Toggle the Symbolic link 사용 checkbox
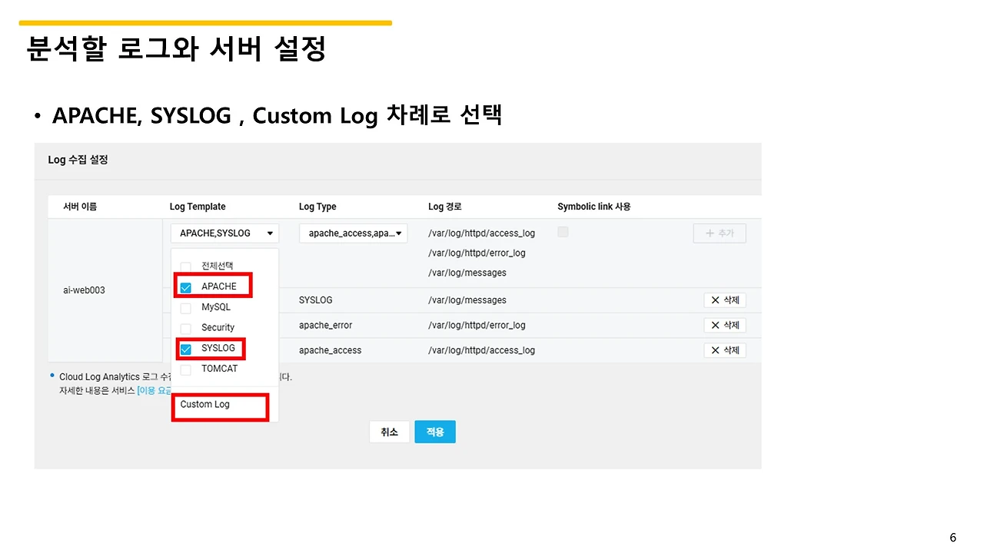The width and height of the screenshot is (984, 553). click(563, 232)
